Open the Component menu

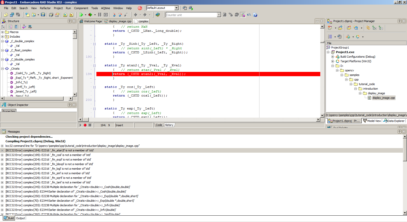81,8
